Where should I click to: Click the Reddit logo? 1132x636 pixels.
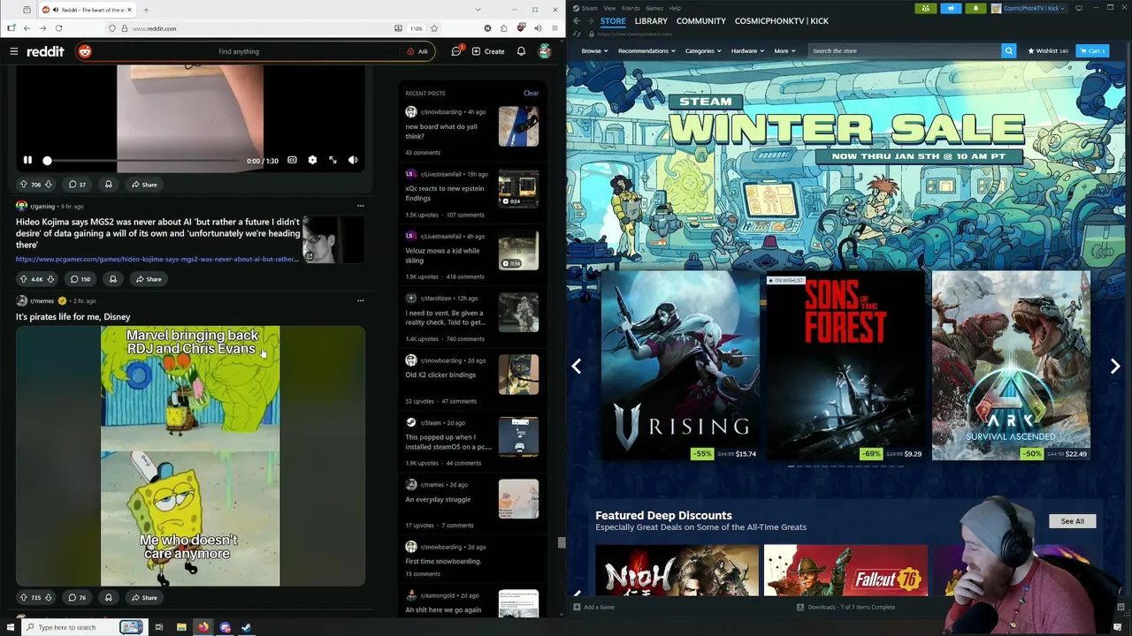(x=45, y=51)
